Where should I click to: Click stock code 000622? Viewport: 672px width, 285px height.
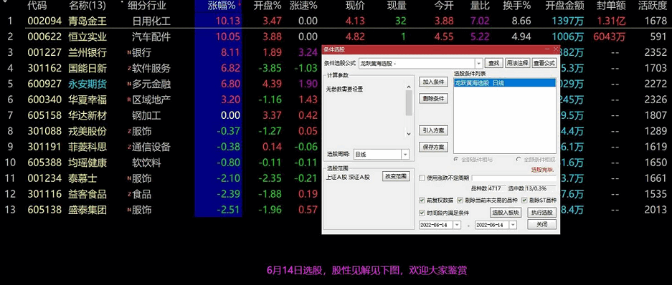[44, 37]
